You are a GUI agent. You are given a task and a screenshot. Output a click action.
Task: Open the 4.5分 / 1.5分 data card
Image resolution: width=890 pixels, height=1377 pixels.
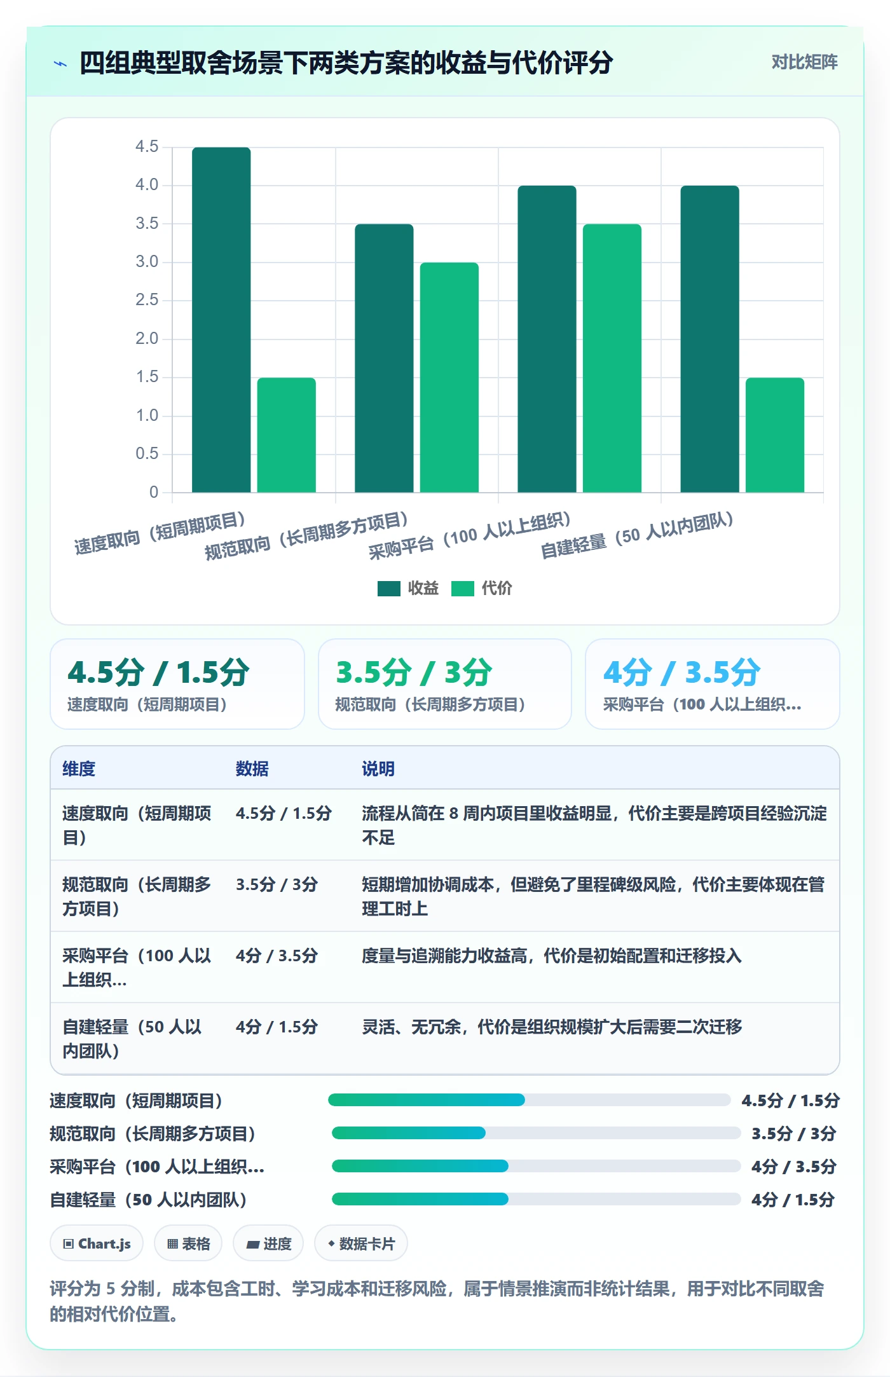click(177, 684)
